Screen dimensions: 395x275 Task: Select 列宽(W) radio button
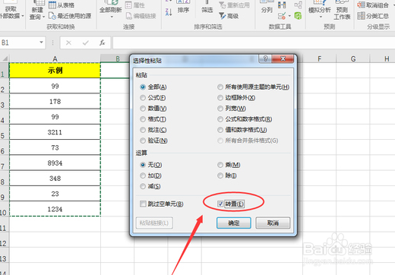(232, 109)
